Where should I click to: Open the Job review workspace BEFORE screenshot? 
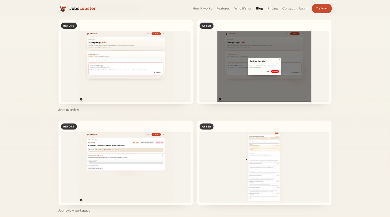[x=126, y=167]
